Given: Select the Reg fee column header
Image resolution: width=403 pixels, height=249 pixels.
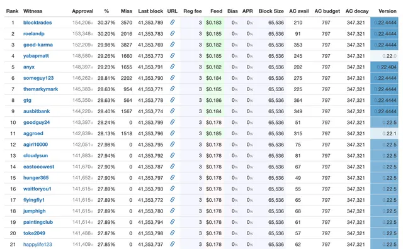Looking at the screenshot, I should [193, 11].
